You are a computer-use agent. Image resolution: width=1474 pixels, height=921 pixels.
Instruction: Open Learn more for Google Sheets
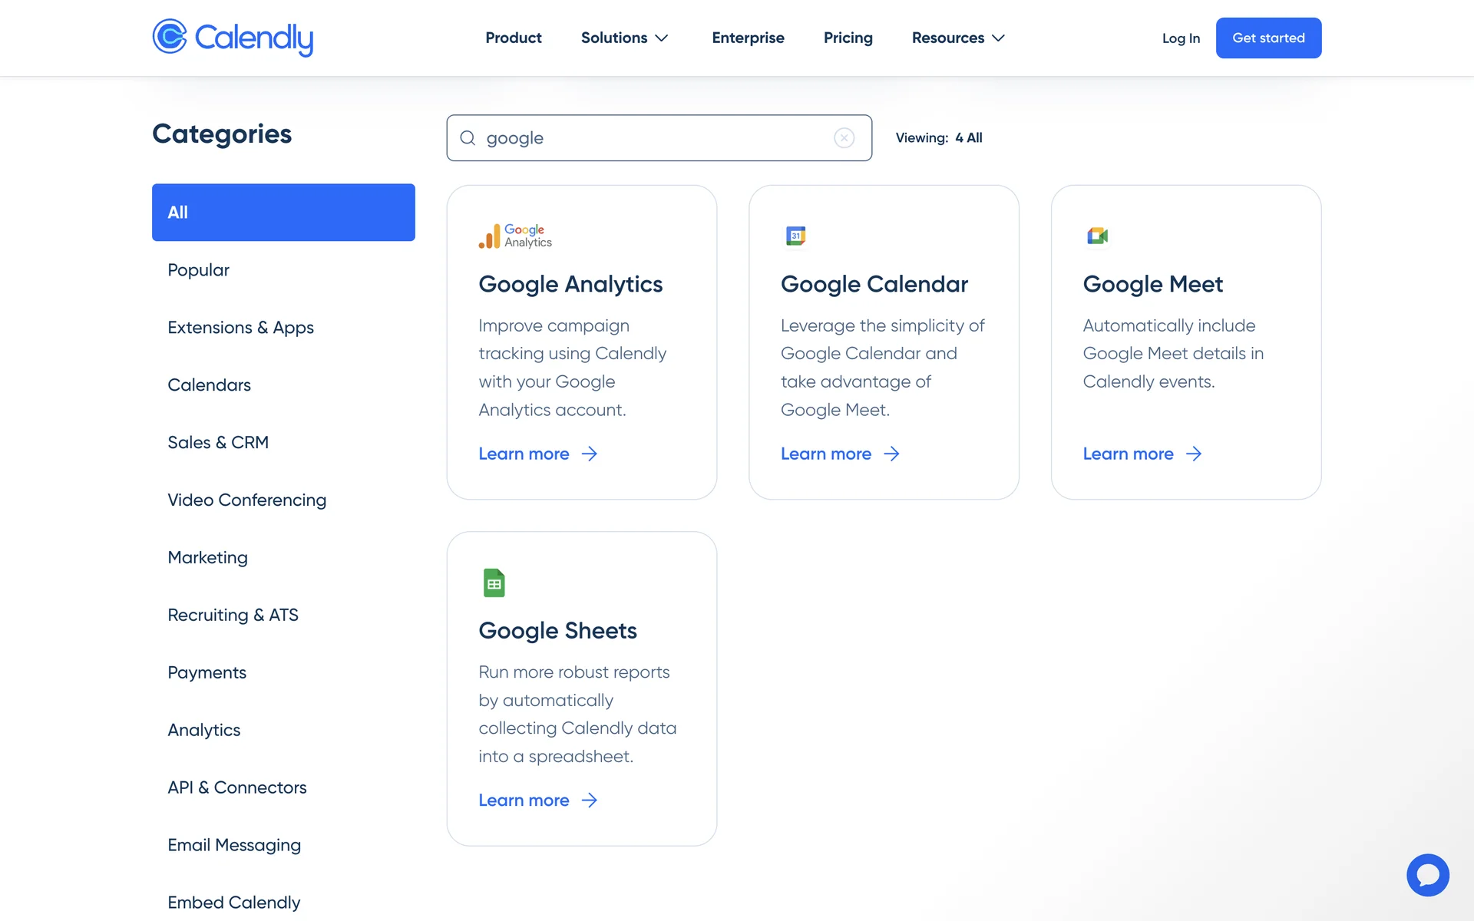coord(537,801)
